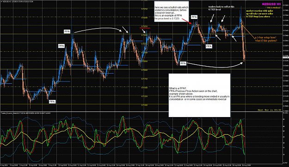Screen dimensions: 289x167
Task: Click the TMS Method caption under NZDUSD H1
Action: (273, 7)
